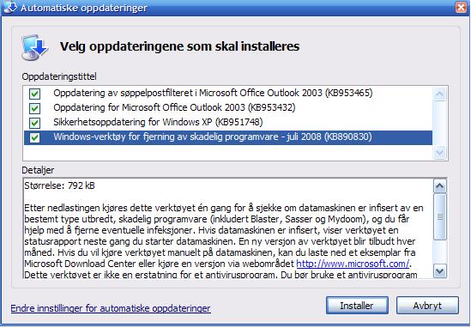The width and height of the screenshot is (471, 328).
Task: Uncheck the Outlook 2003 update KB953432 checkbox
Action: 34,108
